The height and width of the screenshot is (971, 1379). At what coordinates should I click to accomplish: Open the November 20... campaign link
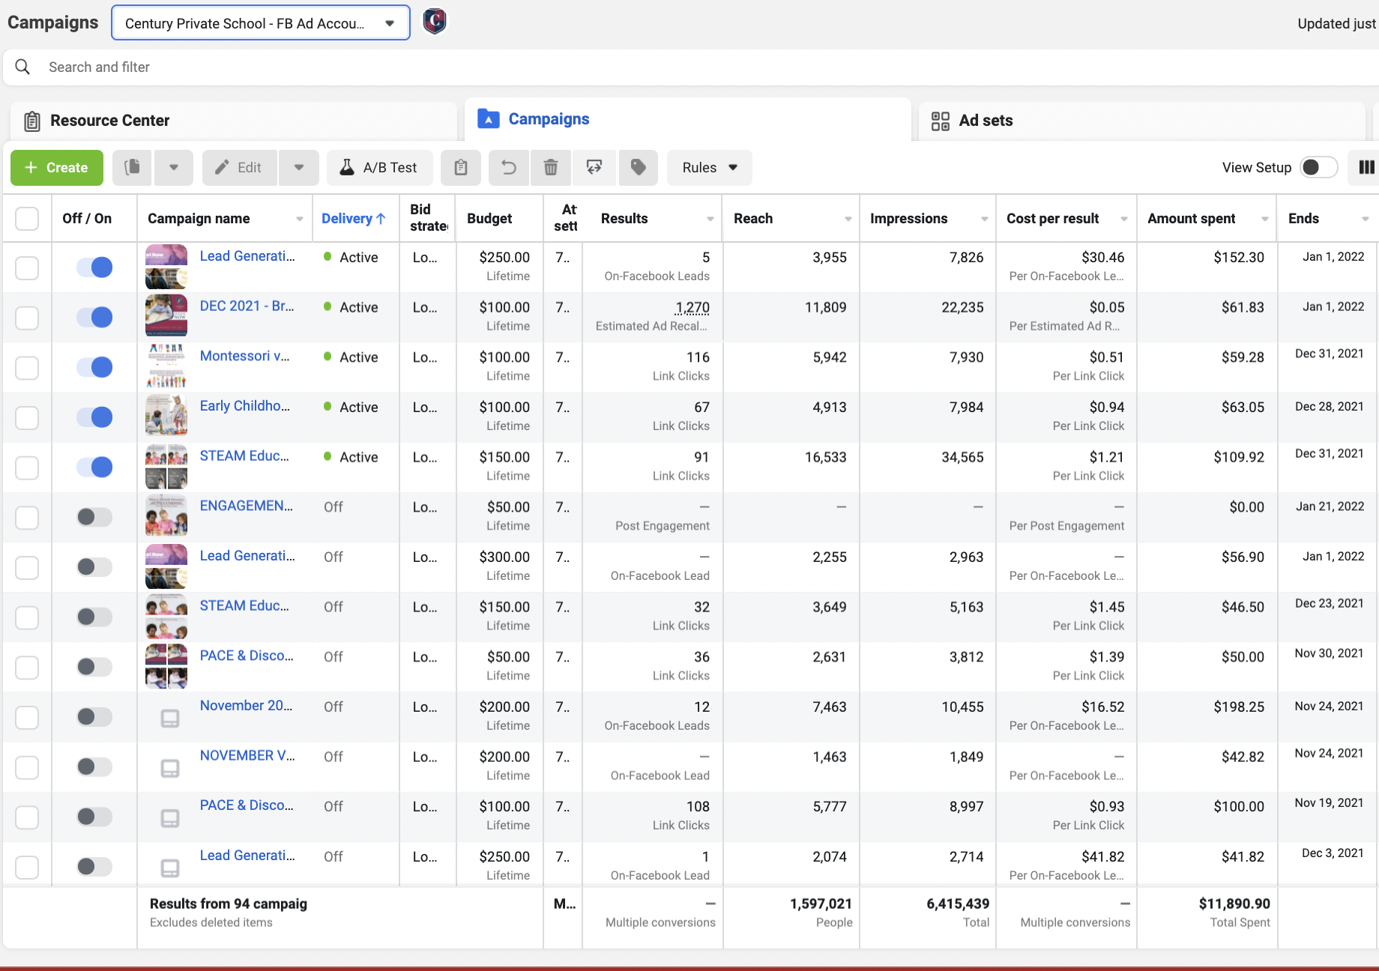247,706
